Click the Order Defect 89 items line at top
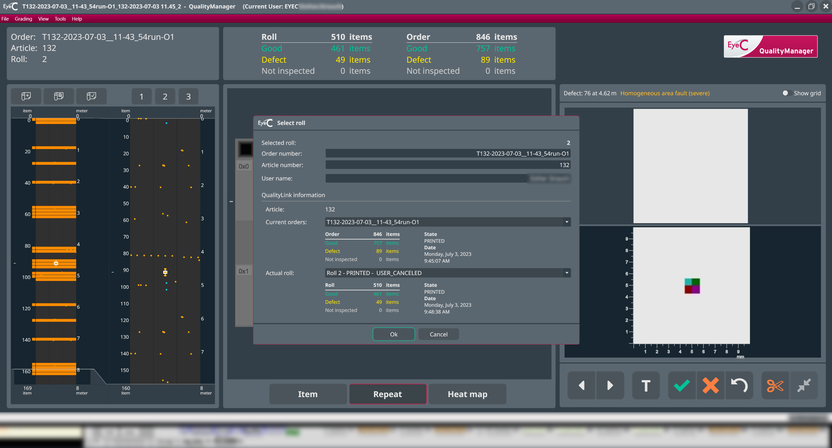 click(x=461, y=60)
